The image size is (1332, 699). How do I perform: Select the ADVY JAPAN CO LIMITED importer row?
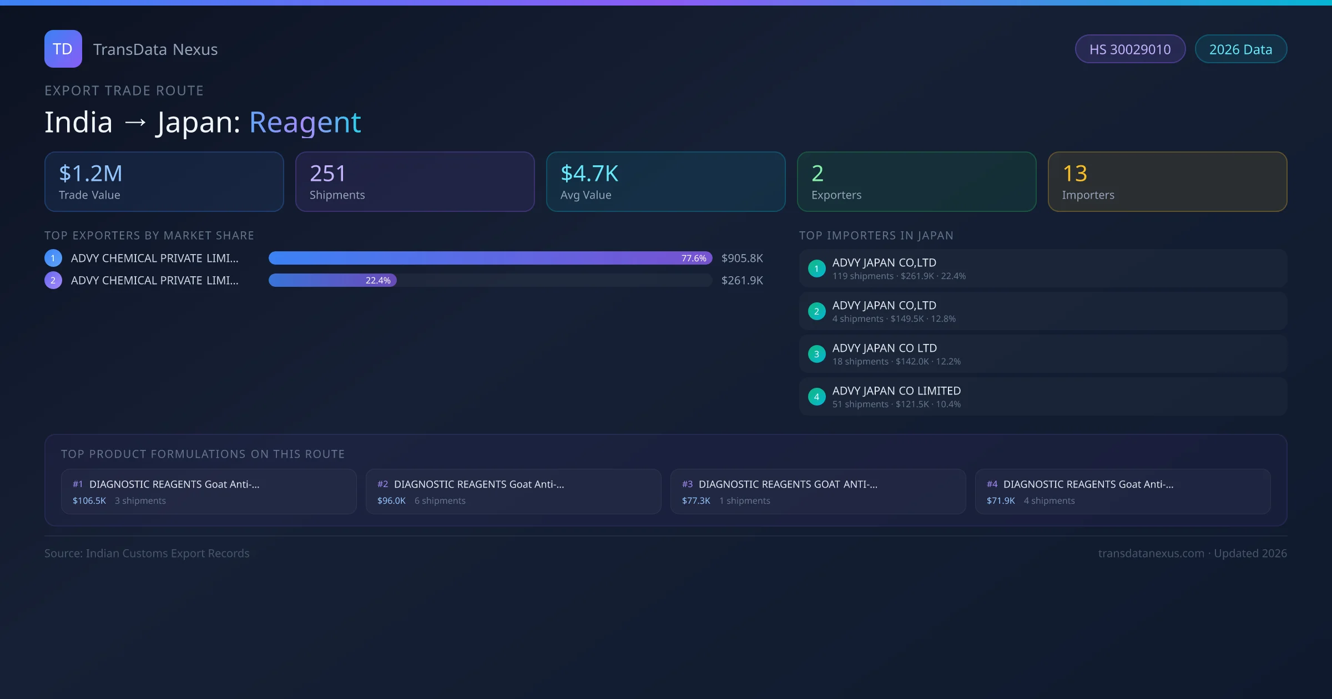click(x=1042, y=397)
